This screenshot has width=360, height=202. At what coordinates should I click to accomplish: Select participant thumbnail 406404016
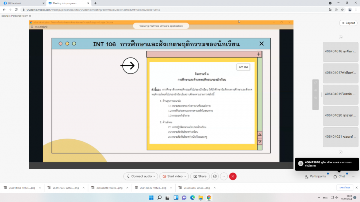click(339, 51)
